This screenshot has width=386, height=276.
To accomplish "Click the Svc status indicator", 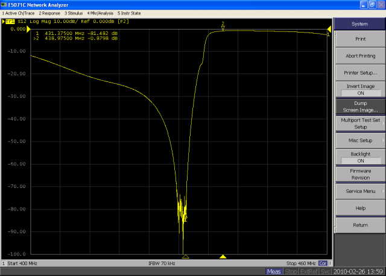I will click(324, 272).
